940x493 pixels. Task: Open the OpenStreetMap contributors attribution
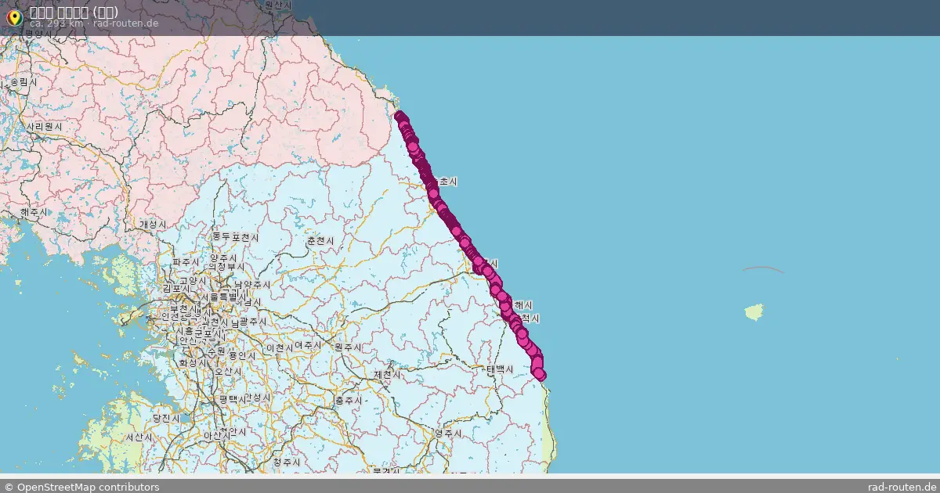82,487
